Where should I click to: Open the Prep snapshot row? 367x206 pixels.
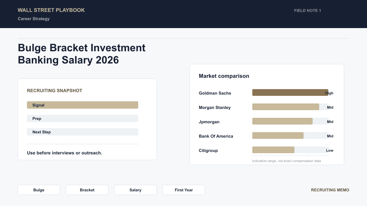(83, 118)
